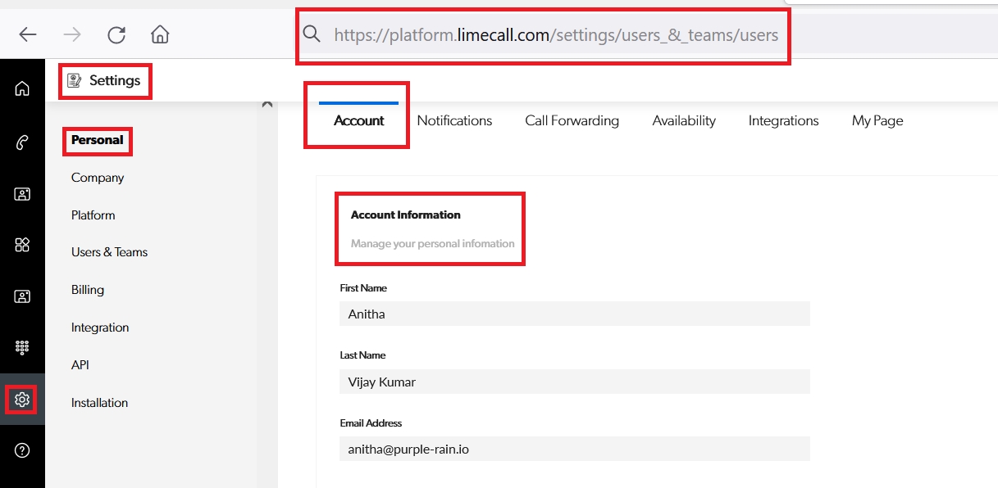Click the Email Address input field
Image resolution: width=998 pixels, height=488 pixels.
[x=574, y=449]
